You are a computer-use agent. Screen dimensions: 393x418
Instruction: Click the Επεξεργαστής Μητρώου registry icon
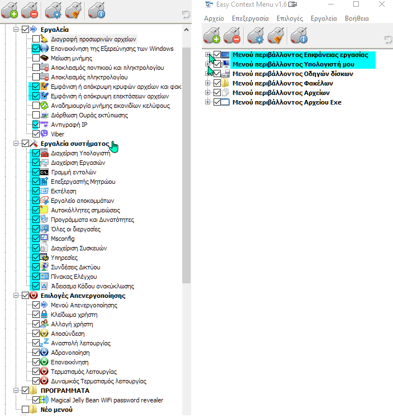[x=44, y=182]
